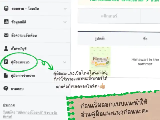Click the question mark icon for ถามตอบ

[x=6, y=88]
